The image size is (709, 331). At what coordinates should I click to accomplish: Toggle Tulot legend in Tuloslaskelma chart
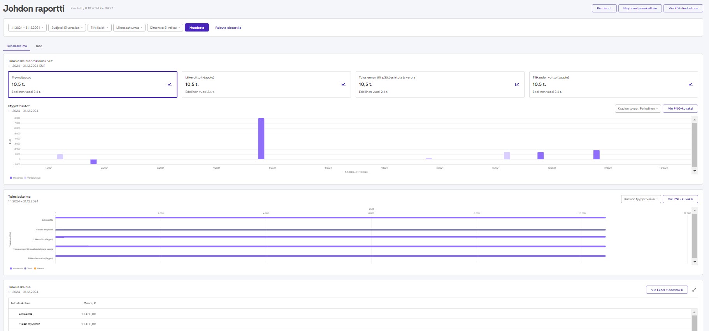(x=29, y=268)
